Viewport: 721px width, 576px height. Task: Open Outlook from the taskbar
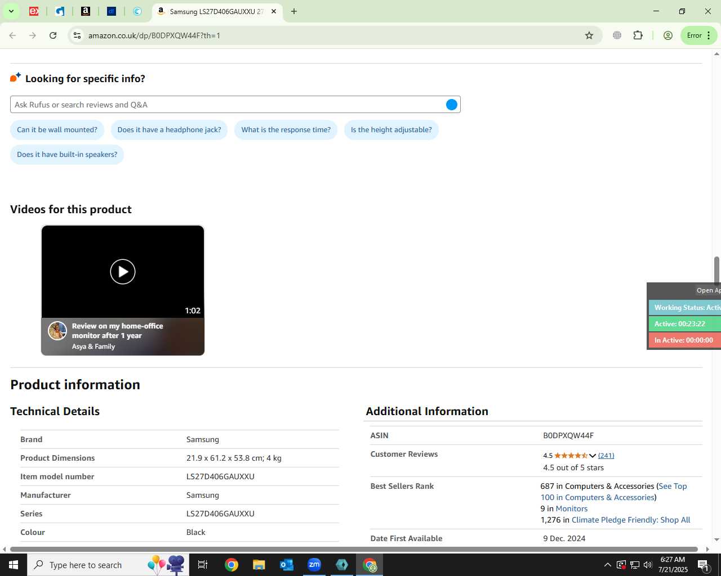tap(287, 565)
